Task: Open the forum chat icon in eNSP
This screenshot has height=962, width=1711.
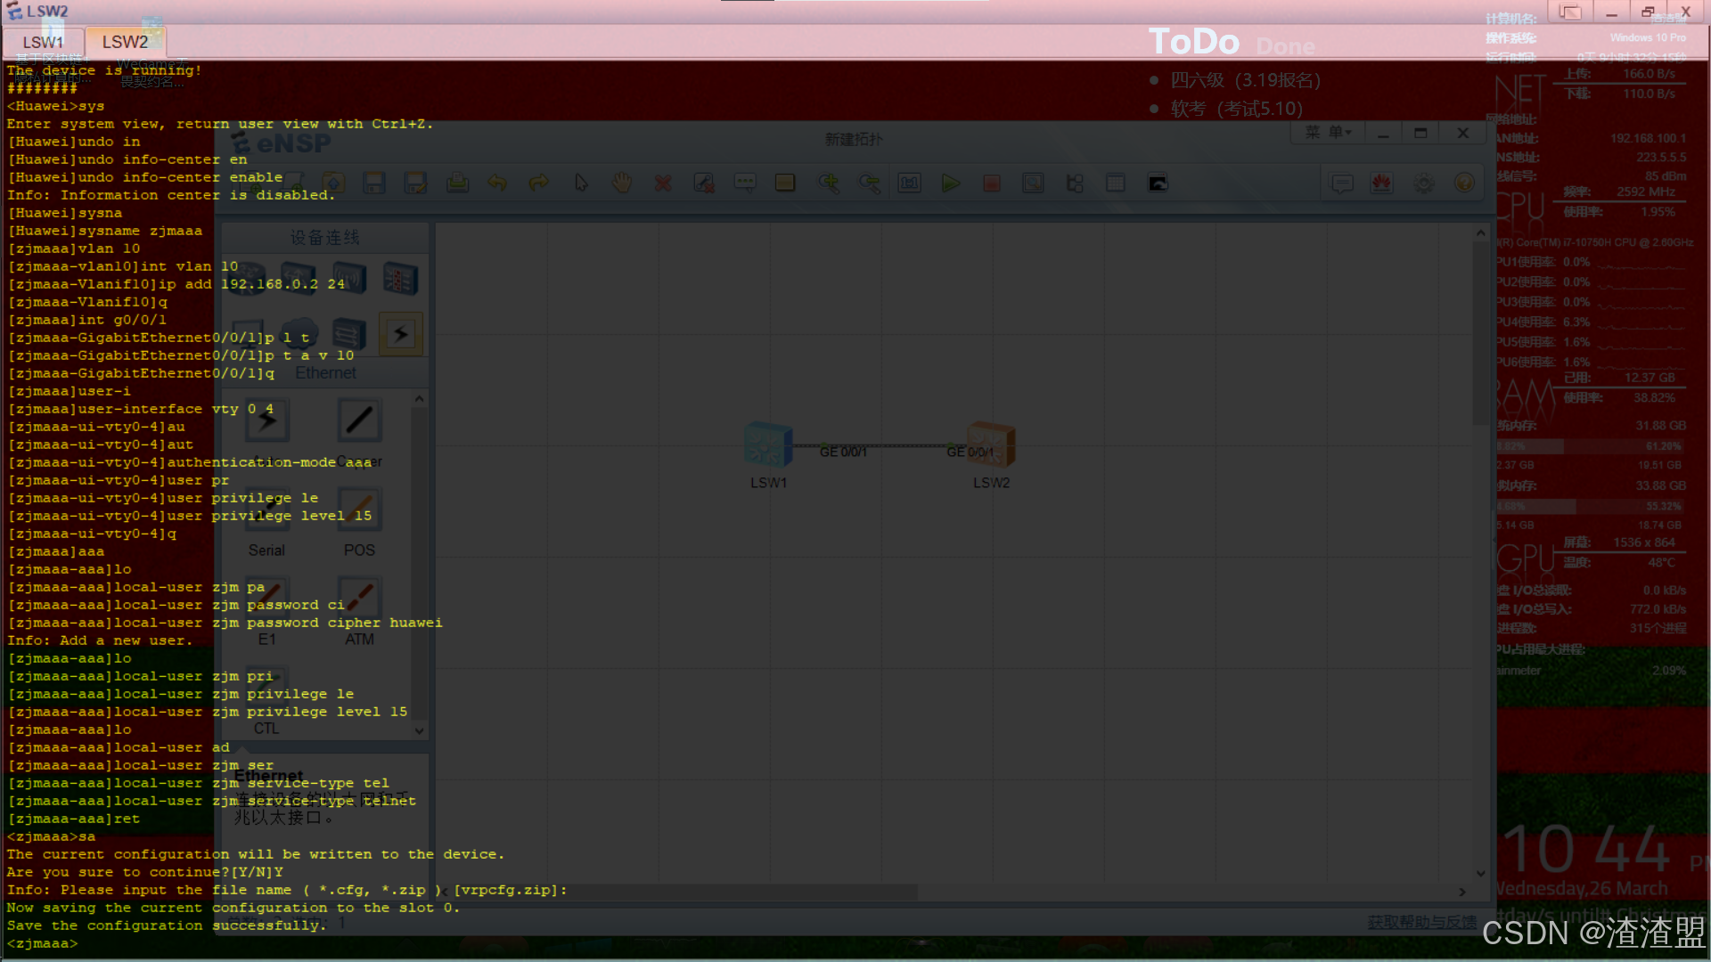Action: [x=1342, y=183]
